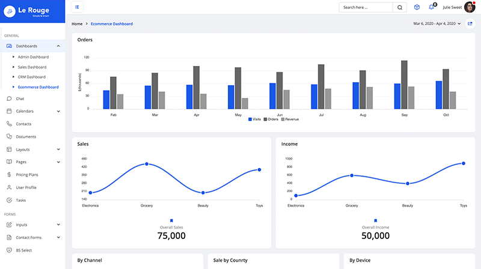Open Chat from the sidebar
Screen dimensions: 481x269
20,98
